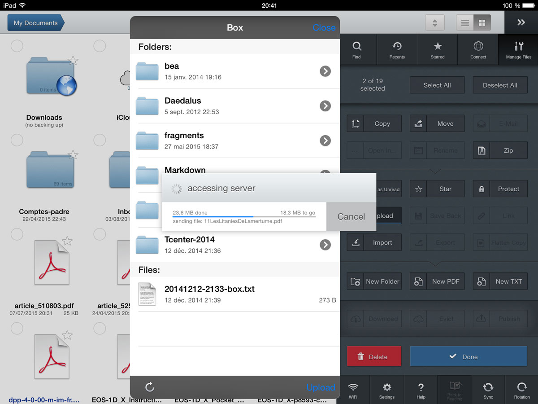Click Back to Reading in the bottom bar
Screen dimensions: 538x404
pyautogui.click(x=454, y=390)
